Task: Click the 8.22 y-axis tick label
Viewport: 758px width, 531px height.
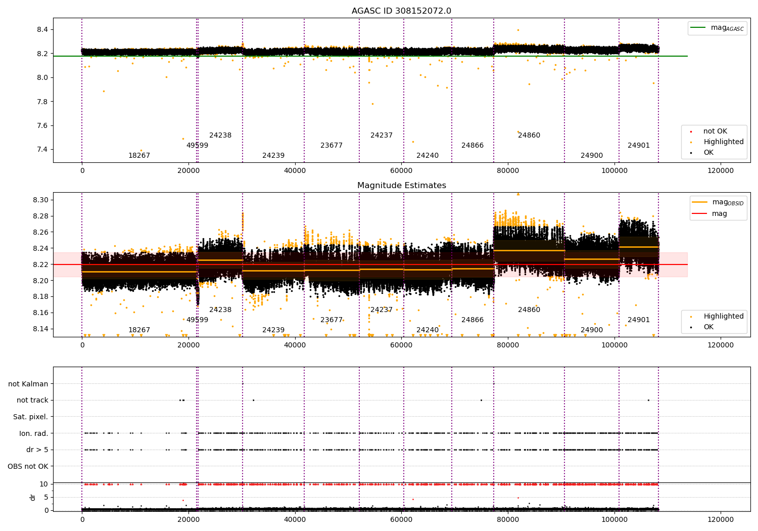Action: click(x=40, y=264)
